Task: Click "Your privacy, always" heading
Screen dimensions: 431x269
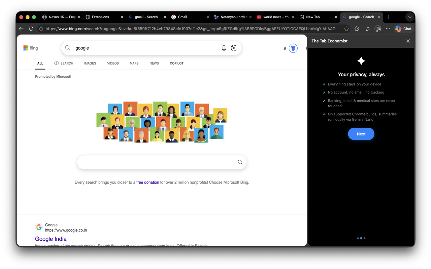Action: pyautogui.click(x=361, y=75)
